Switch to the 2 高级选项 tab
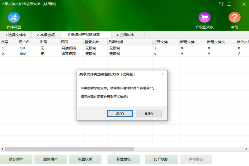249x166 pixels. pos(46,35)
